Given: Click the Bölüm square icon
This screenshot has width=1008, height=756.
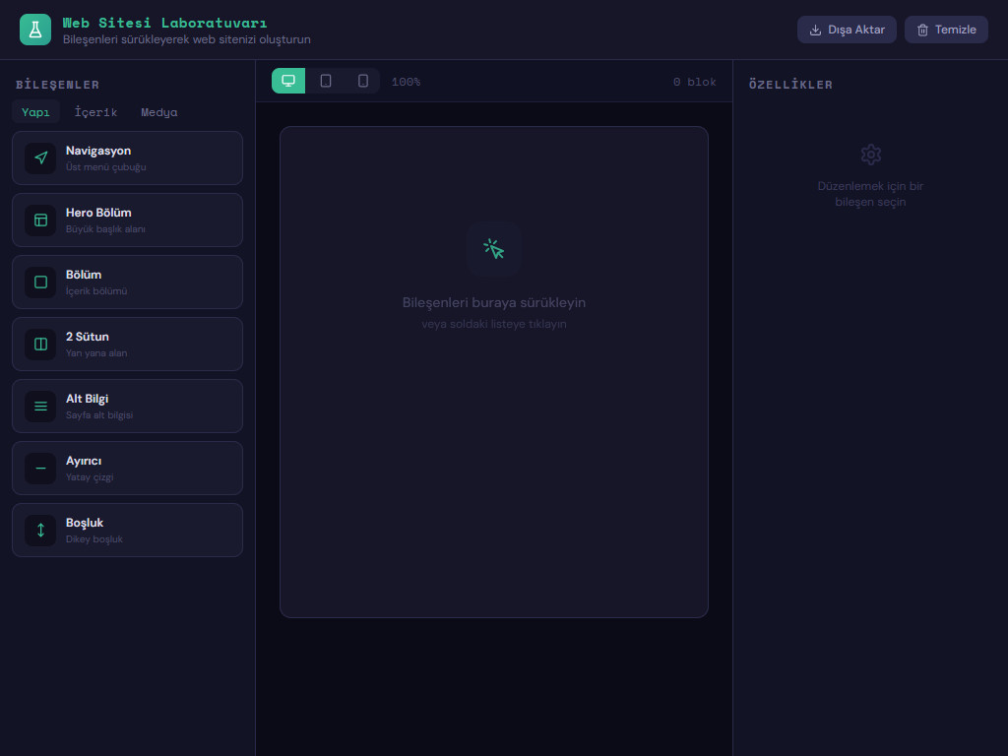Looking at the screenshot, I should click(x=40, y=282).
